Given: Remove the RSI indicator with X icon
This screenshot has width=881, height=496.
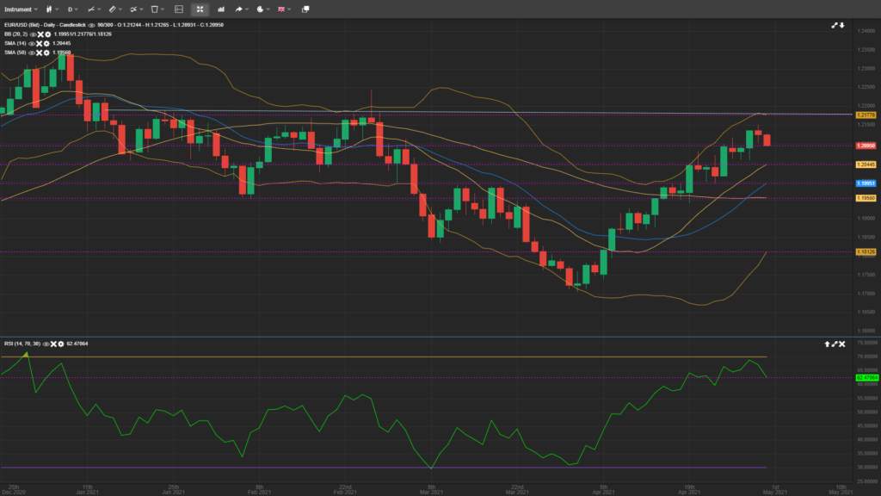Looking at the screenshot, I should point(53,344).
